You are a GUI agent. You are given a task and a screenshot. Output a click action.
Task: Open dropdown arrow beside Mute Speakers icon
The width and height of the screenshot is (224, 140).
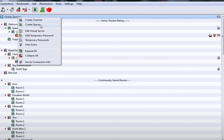pyautogui.click(x=29, y=10)
